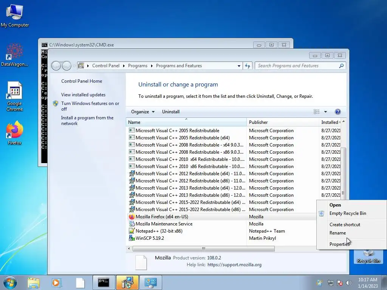This screenshot has height=290, width=387.
Task: Open Windows Explorer from the taskbar
Action: (x=34, y=283)
